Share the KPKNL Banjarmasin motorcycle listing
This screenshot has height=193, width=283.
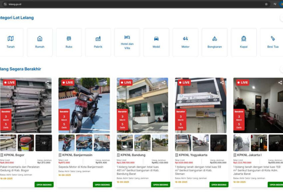[x=105, y=83]
